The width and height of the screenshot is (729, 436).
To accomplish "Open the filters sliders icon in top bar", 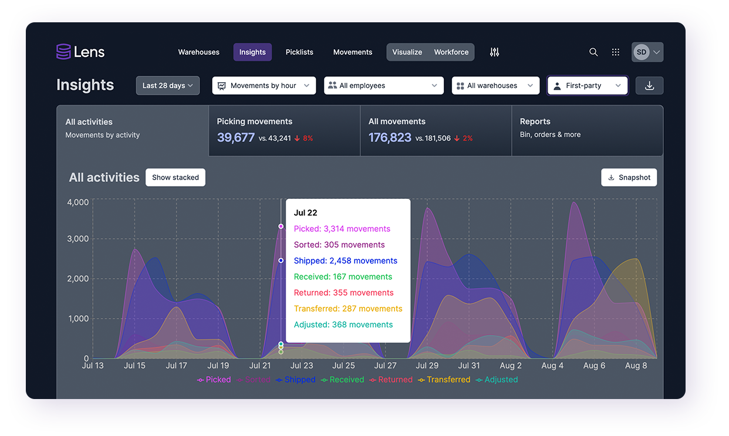I will point(494,52).
